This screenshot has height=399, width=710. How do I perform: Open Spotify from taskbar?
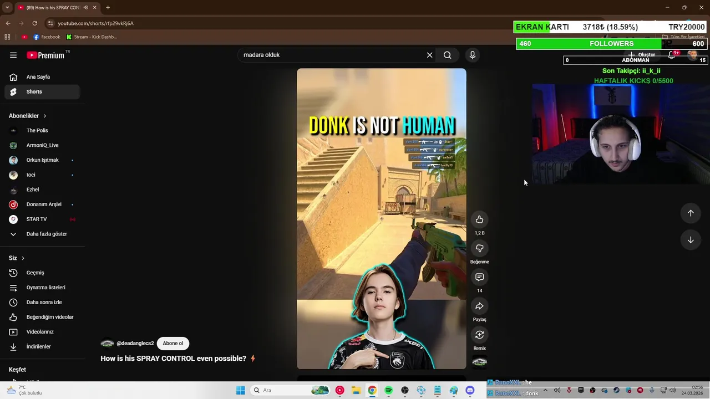(388, 390)
